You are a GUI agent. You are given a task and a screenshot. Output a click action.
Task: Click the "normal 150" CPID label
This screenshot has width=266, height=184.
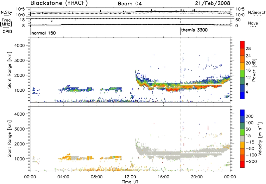(44, 33)
